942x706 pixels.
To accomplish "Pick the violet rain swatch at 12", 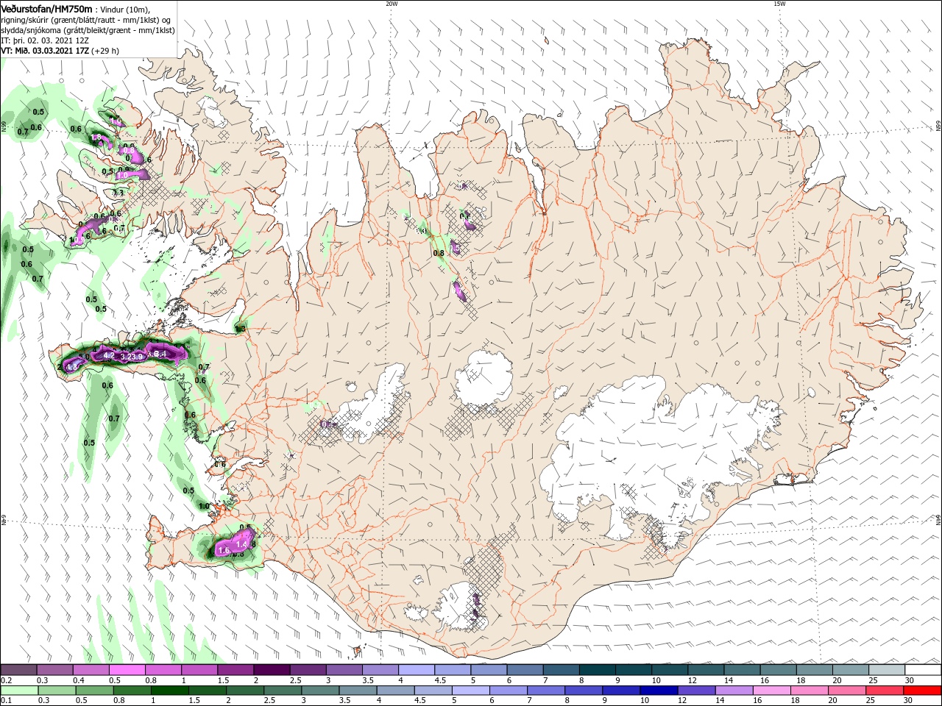I will pyautogui.click(x=695, y=691).
